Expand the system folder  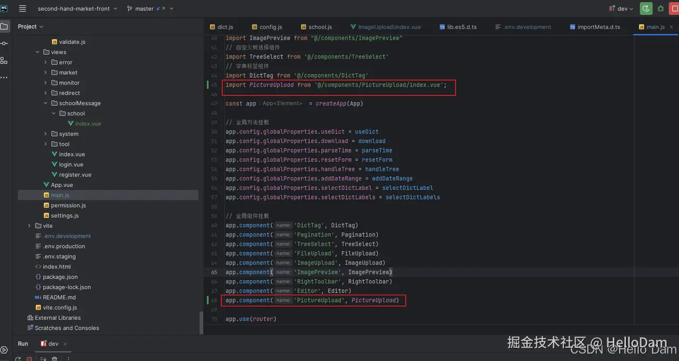coord(46,134)
